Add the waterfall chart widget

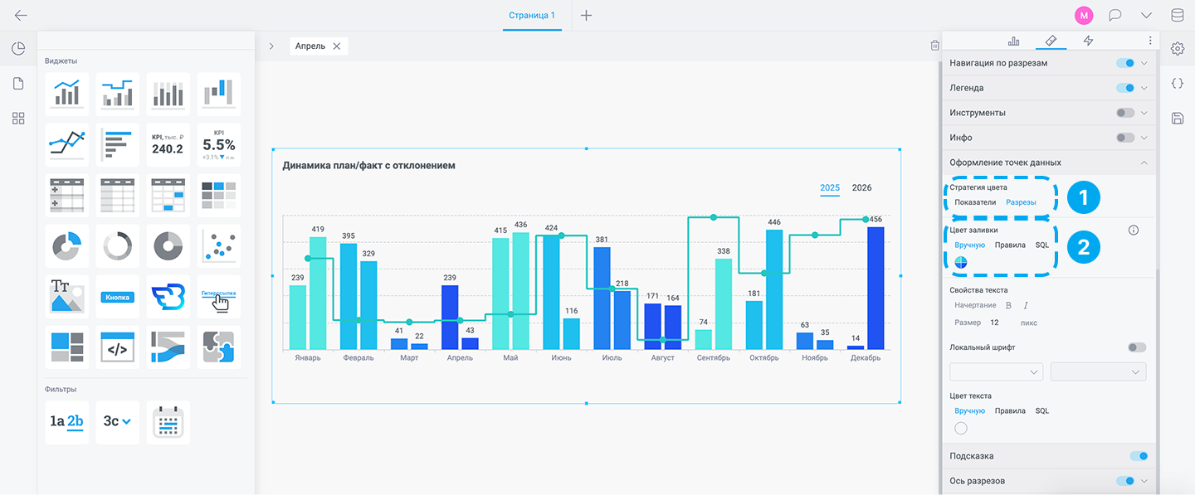coord(219,94)
